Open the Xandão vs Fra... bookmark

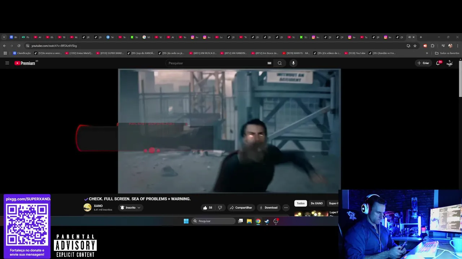pyautogui.click(x=382, y=53)
